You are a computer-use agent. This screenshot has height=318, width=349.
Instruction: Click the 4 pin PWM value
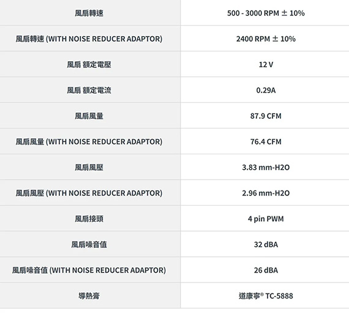tap(266, 219)
